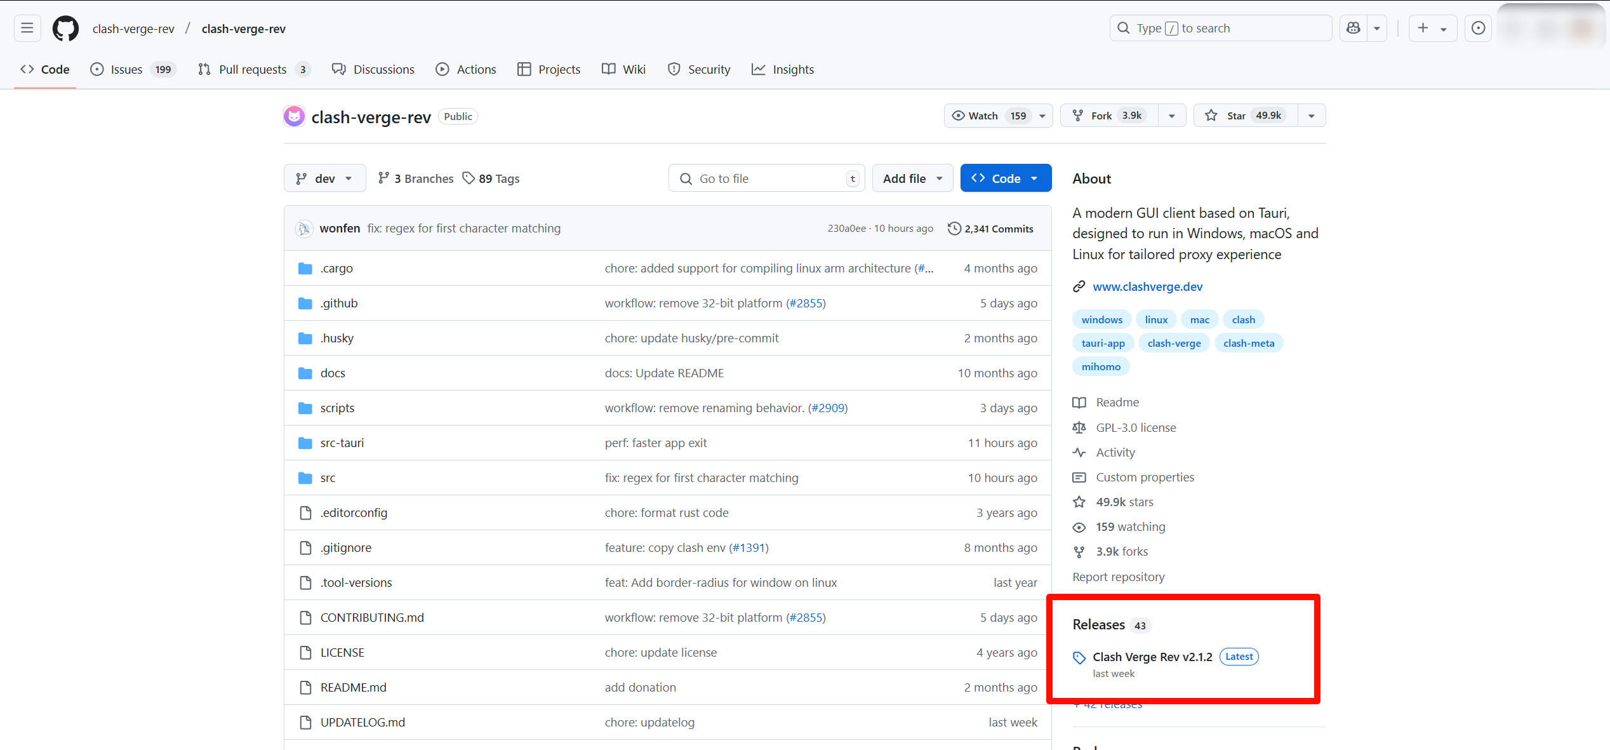Open commit history clock icon
Image resolution: width=1610 pixels, height=750 pixels.
coord(954,229)
